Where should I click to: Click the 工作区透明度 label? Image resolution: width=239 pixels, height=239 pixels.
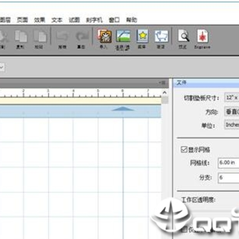(x=199, y=200)
